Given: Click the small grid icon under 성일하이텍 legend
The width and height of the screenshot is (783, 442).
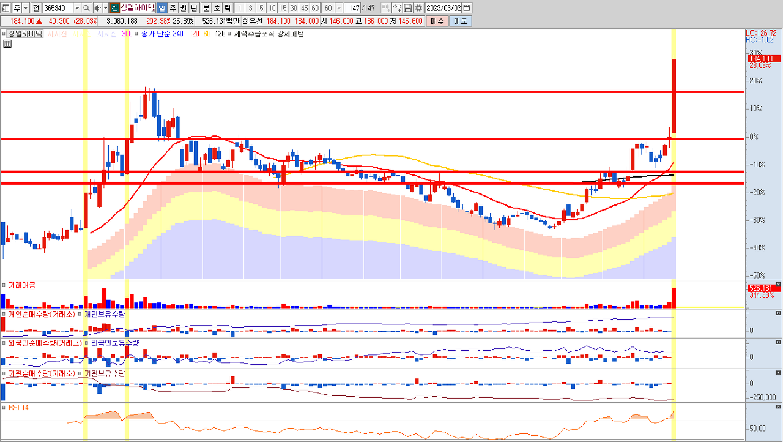Looking at the screenshot, I should point(7,44).
